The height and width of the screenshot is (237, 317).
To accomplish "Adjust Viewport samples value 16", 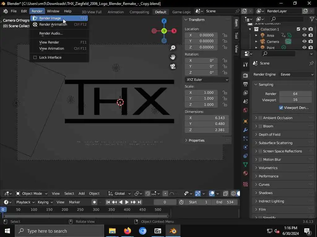I will (295, 100).
